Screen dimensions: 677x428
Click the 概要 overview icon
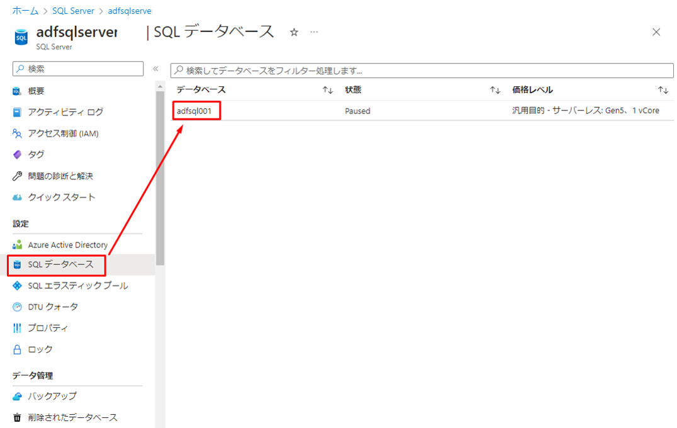pos(17,91)
